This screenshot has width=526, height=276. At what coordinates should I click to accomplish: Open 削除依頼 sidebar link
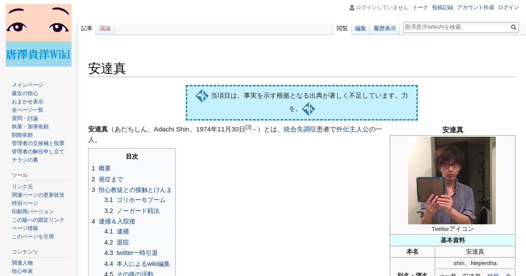point(22,135)
